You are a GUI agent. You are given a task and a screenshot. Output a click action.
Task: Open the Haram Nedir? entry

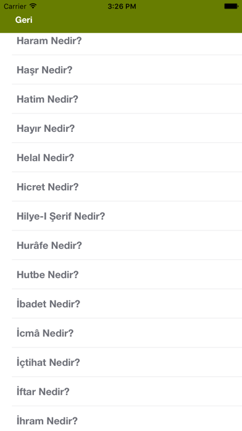coord(121,42)
